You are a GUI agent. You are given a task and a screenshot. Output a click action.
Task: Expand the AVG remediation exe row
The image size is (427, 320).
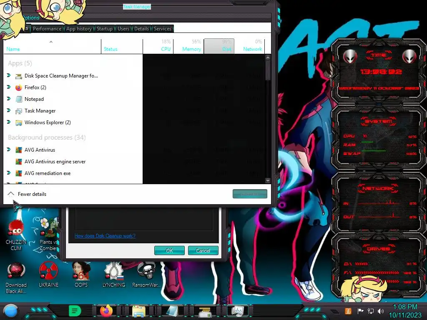tap(9, 173)
